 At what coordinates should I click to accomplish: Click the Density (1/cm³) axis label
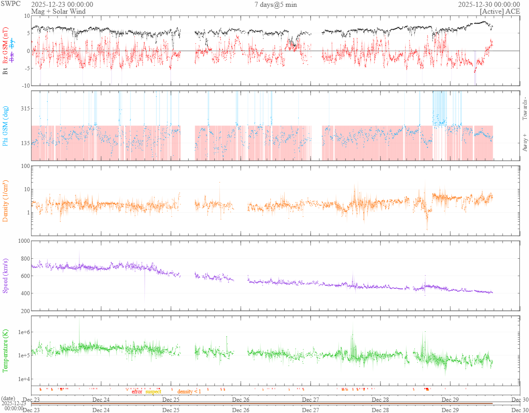6,200
